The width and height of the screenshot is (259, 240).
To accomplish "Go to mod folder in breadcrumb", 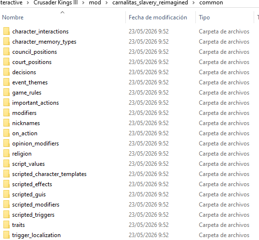I will (x=95, y=2).
